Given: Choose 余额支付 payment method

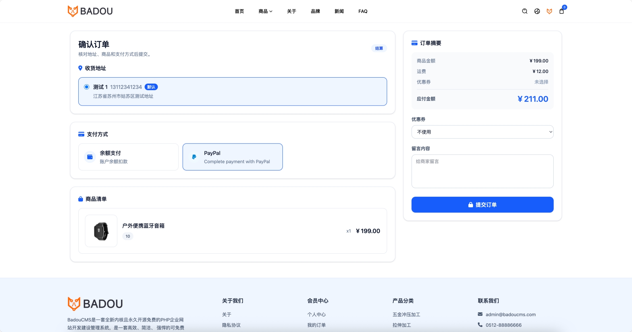Looking at the screenshot, I should coord(128,157).
